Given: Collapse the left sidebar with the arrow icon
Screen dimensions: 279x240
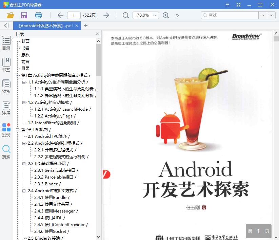Looking at the screenshot, I should click(x=6, y=25).
